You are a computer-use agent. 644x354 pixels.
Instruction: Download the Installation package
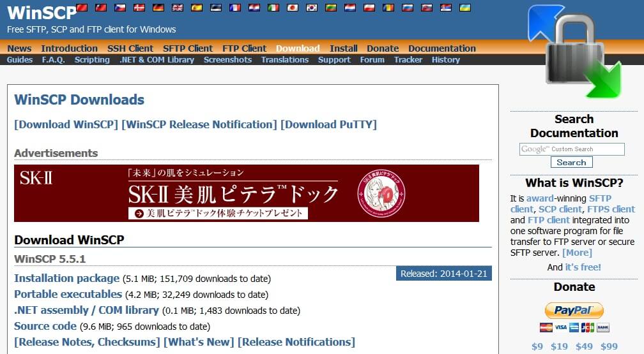pyautogui.click(x=66, y=278)
